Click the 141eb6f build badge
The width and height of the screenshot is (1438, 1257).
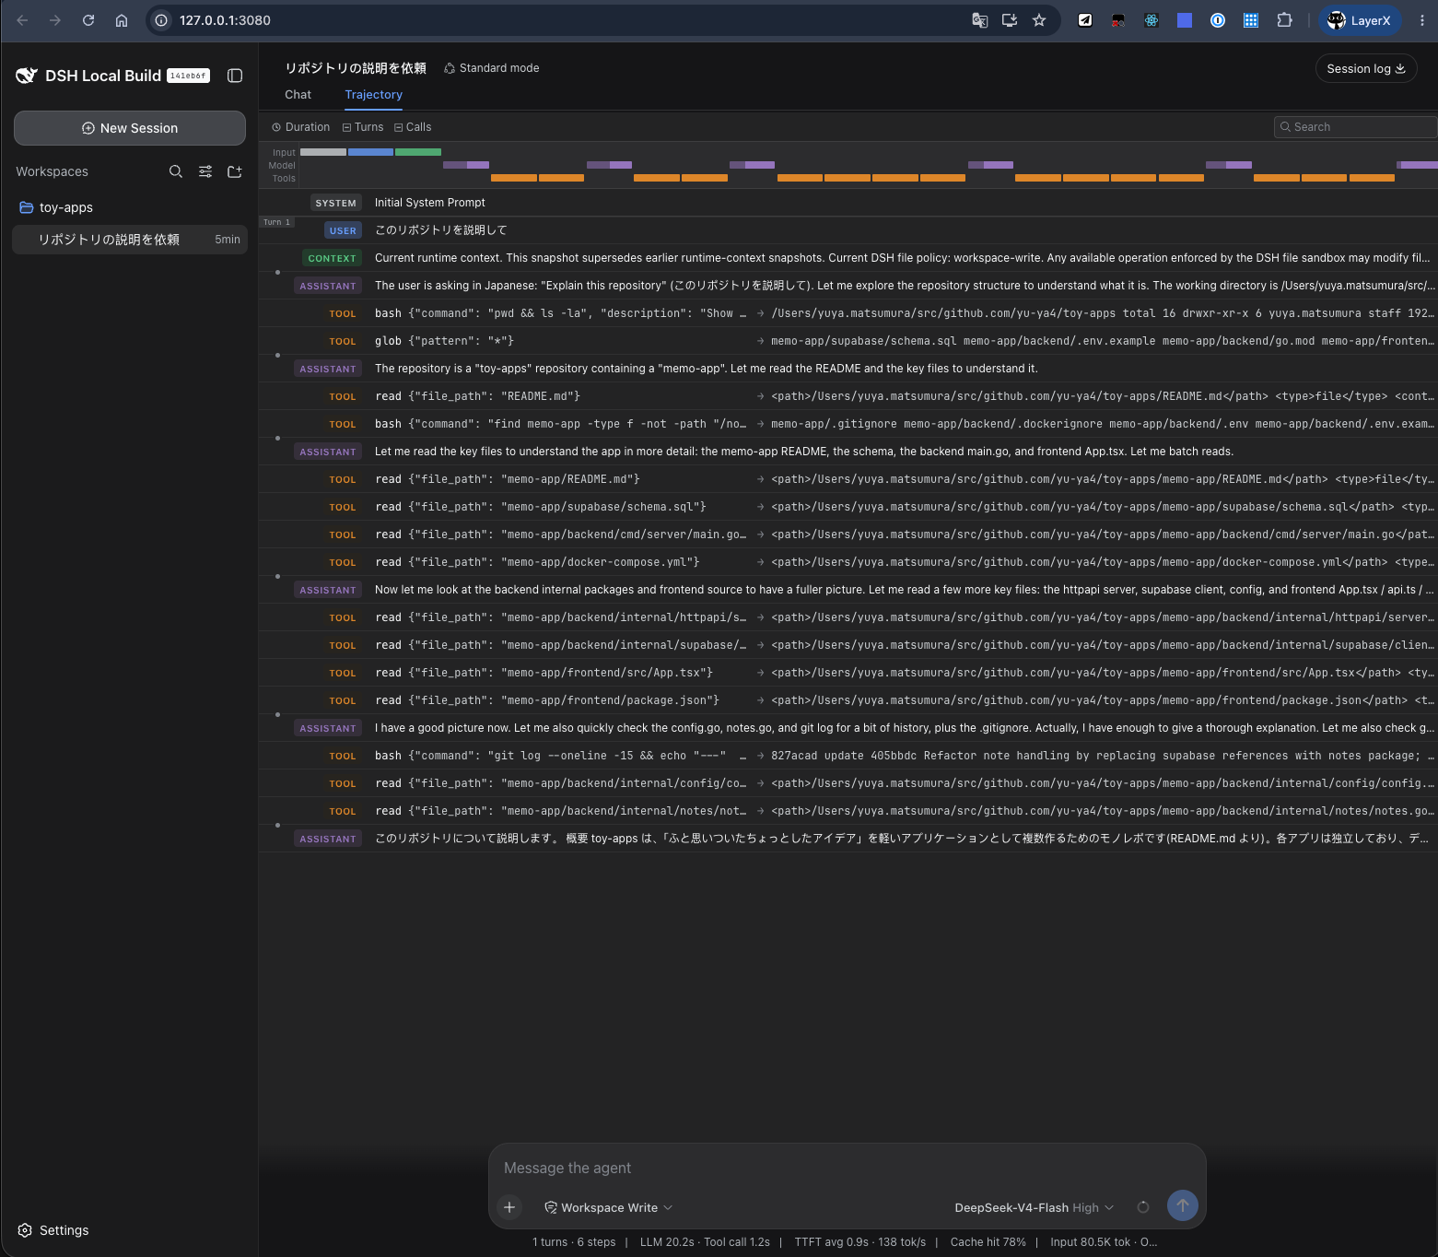click(188, 76)
